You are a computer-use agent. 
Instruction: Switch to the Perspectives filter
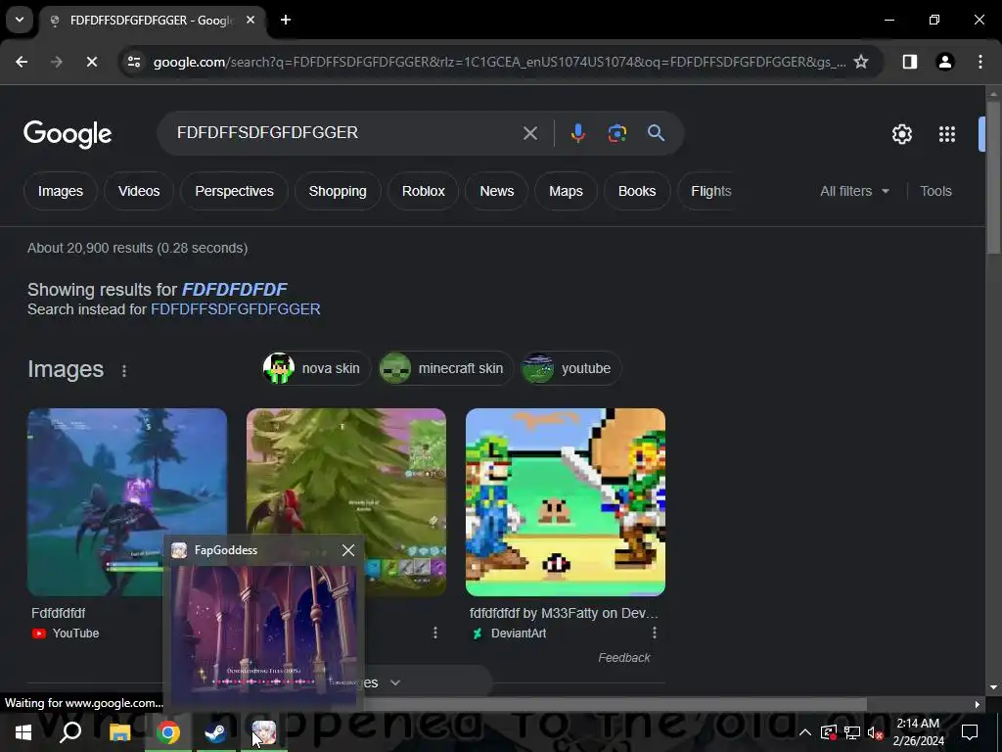click(x=234, y=191)
